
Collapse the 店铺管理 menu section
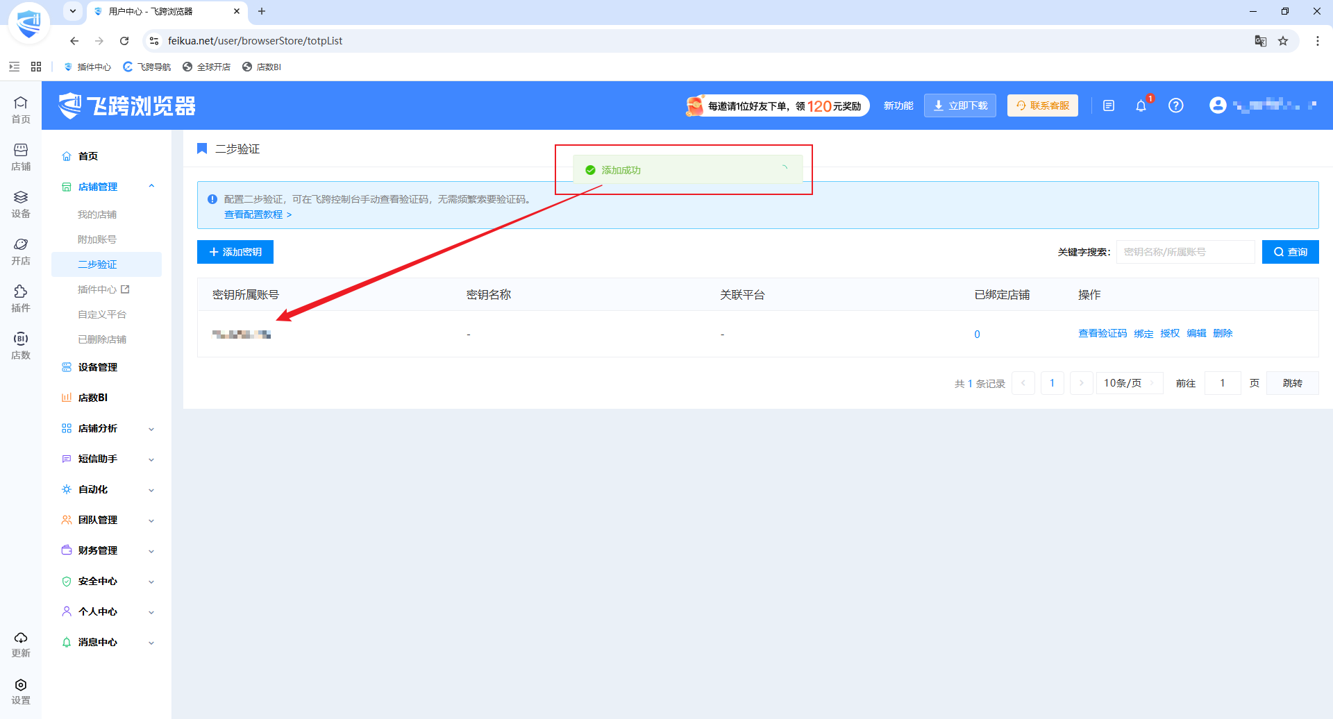pyautogui.click(x=151, y=187)
